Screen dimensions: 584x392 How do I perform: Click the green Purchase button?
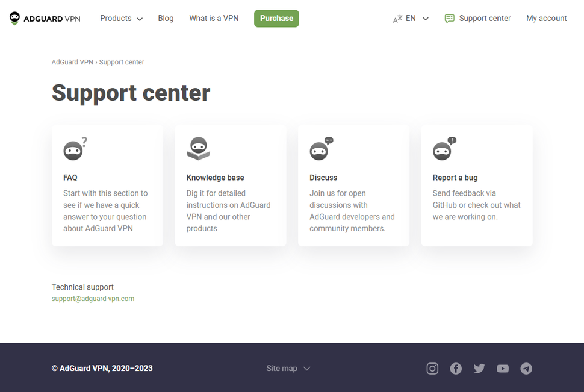(276, 18)
